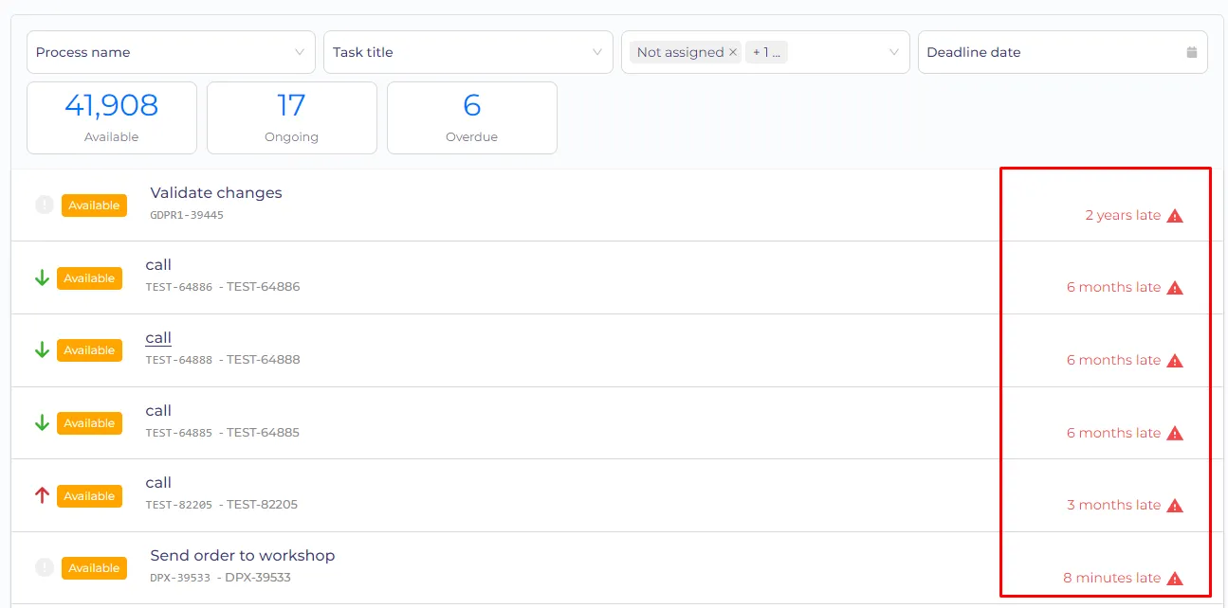Open the call task for TEST-64886
The image size is (1228, 608).
pos(158,265)
